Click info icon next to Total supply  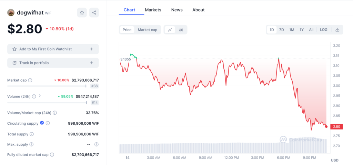(32, 134)
